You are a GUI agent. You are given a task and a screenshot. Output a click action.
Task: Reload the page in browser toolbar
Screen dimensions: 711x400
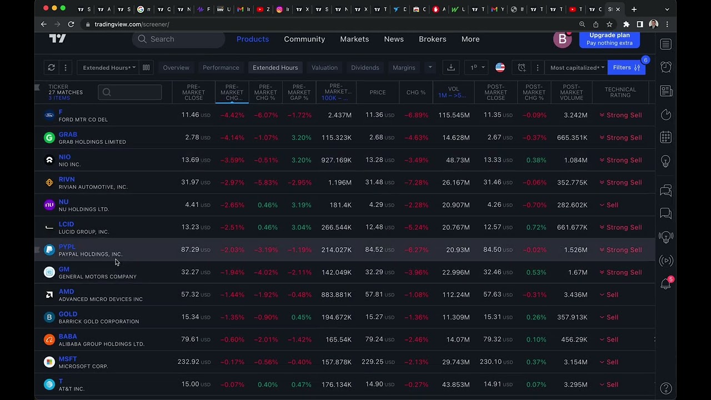[71, 24]
